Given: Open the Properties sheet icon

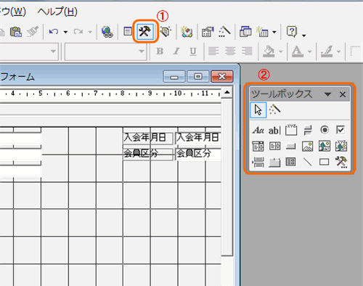Looking at the screenshot, I should click(x=208, y=31).
